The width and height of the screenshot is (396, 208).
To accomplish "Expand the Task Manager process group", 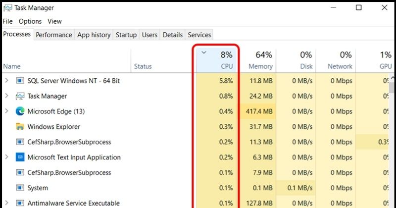I will pos(7,96).
